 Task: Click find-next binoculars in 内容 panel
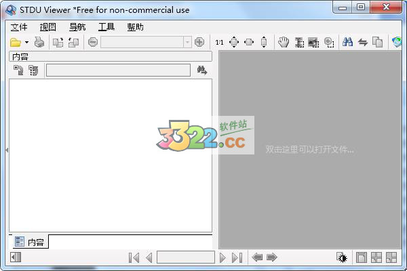pyautogui.click(x=202, y=70)
